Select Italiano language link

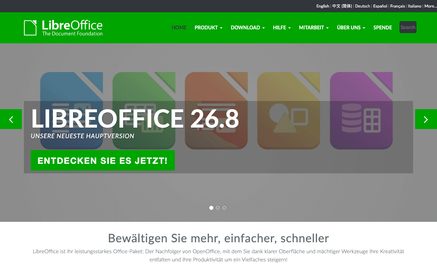coord(415,6)
